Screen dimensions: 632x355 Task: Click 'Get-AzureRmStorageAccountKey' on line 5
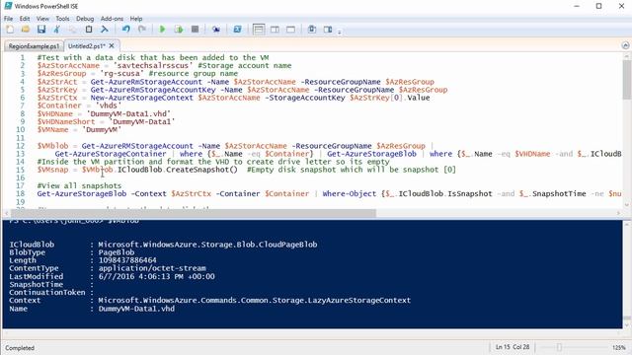153,90
